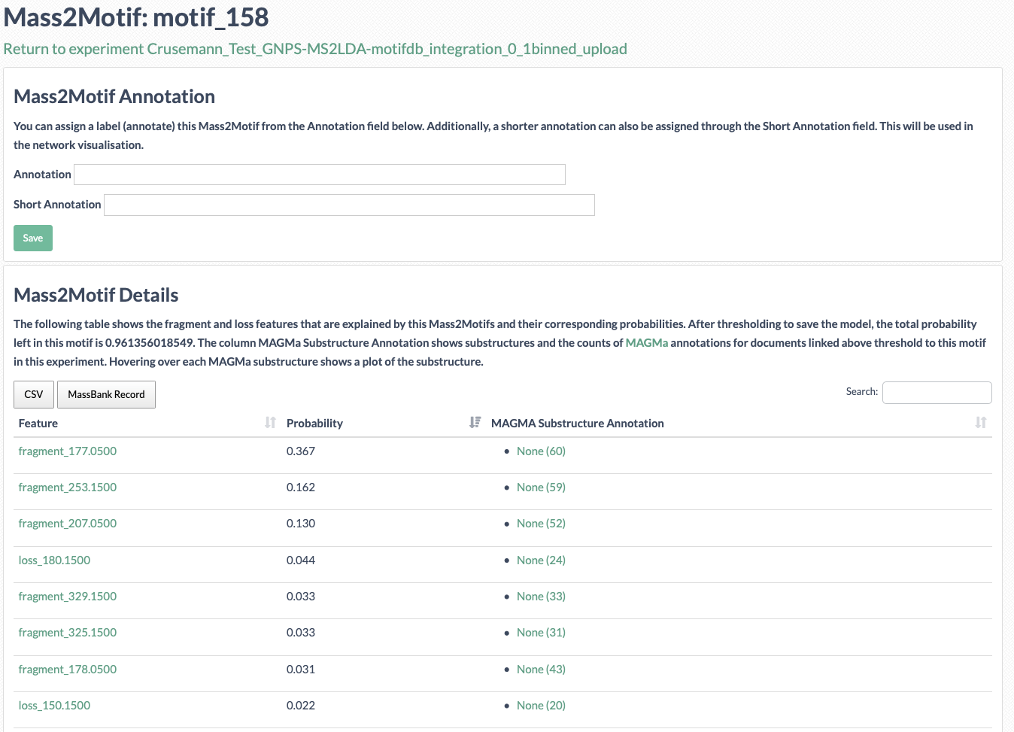The width and height of the screenshot is (1014, 732).
Task: Open fragment_177.0500 feature link
Action: coord(68,451)
